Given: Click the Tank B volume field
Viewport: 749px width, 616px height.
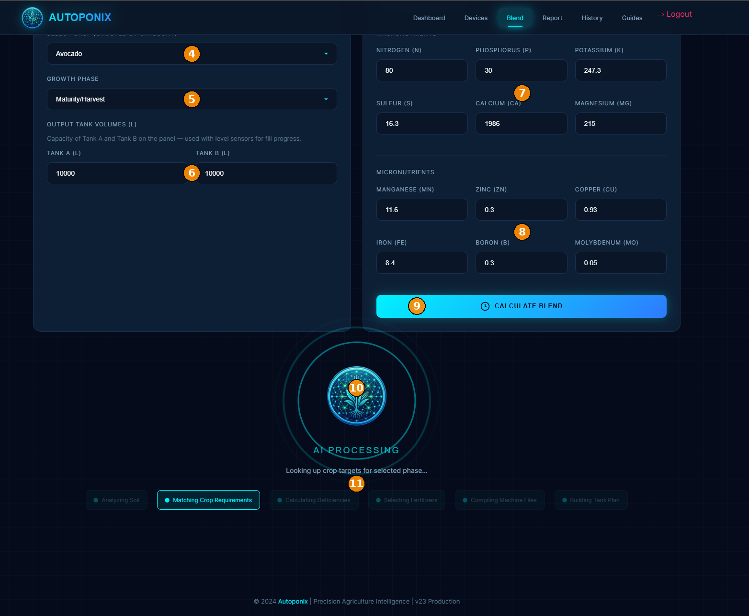Looking at the screenshot, I should pyautogui.click(x=266, y=173).
